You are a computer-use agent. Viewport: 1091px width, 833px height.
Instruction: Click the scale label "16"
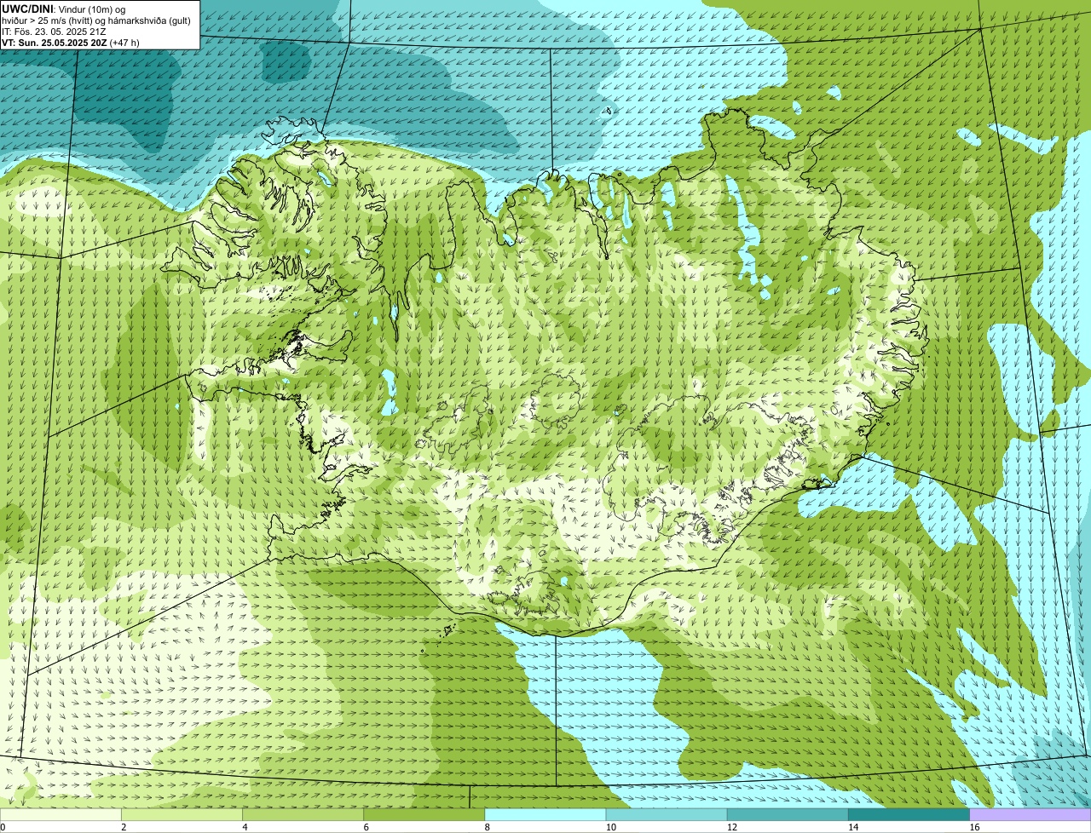[x=974, y=827]
